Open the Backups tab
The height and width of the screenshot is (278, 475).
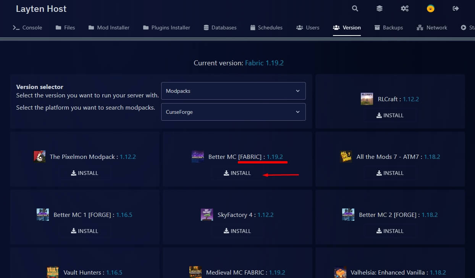point(389,27)
